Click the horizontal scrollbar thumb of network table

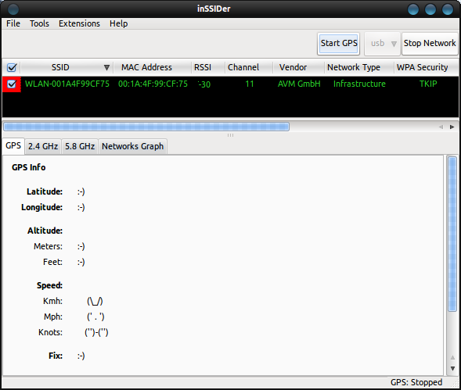(x=146, y=127)
